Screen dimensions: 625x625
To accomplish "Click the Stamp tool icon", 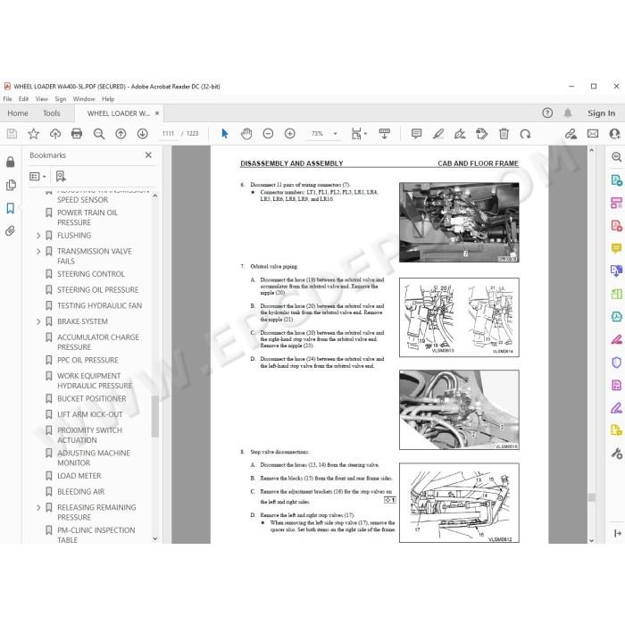I will 481,134.
